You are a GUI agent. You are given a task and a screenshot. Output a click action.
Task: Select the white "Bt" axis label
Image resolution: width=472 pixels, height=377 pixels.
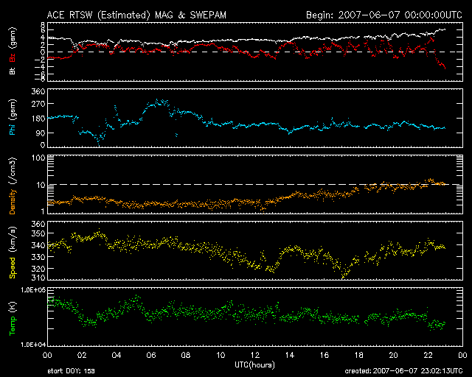[x=13, y=71]
